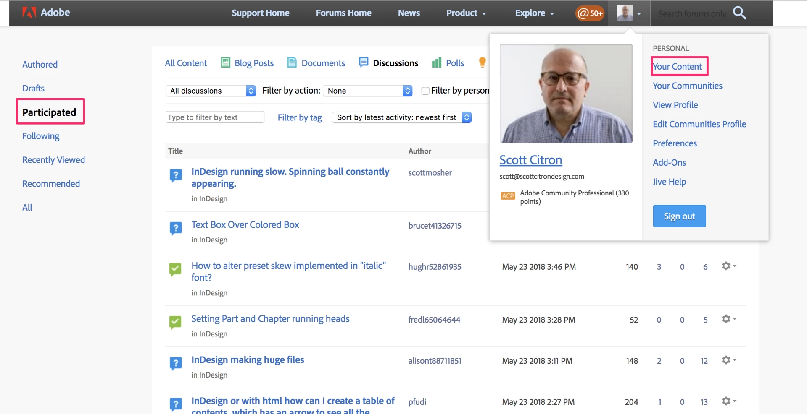This screenshot has height=414, width=807.
Task: Open Your Communities link
Action: (x=688, y=86)
